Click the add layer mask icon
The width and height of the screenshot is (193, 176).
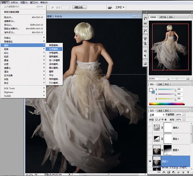tap(169, 172)
